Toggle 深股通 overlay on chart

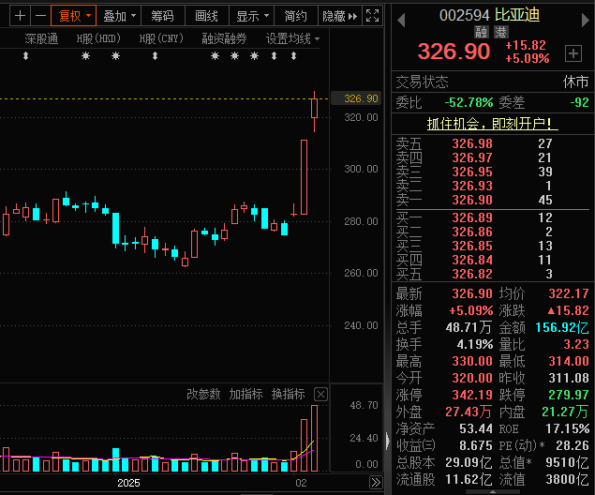(41, 39)
